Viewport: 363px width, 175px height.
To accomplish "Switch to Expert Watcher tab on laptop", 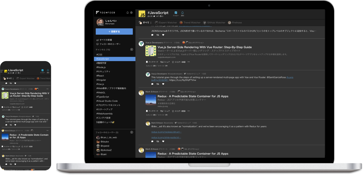I will [x=166, y=23].
